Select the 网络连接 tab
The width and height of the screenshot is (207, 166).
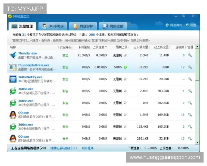coord(113,26)
